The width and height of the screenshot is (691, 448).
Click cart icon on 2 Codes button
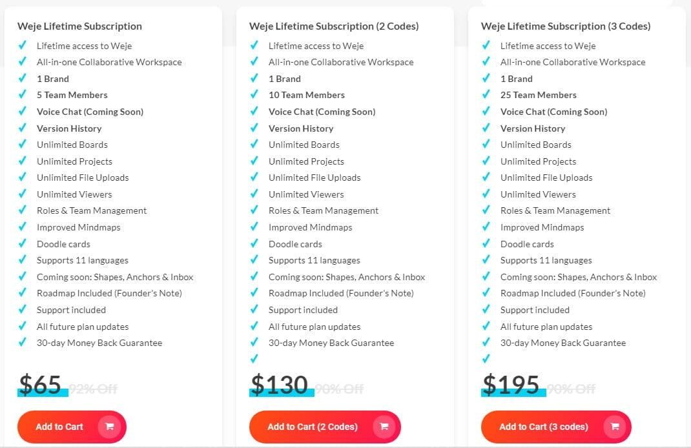click(384, 427)
